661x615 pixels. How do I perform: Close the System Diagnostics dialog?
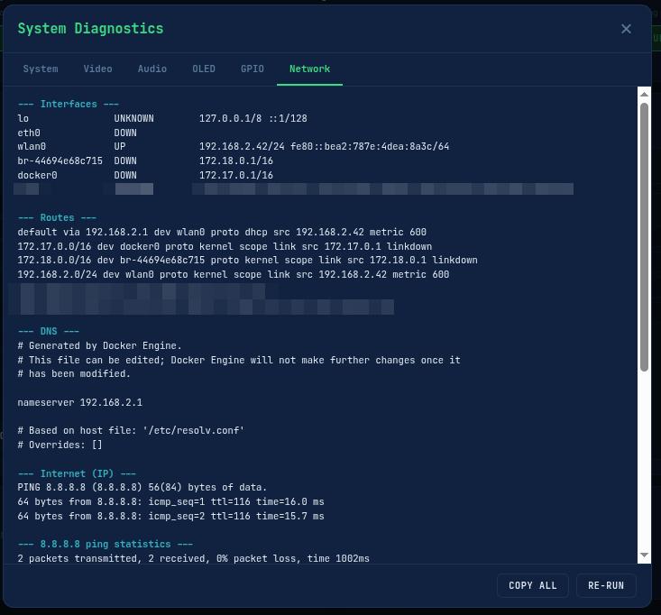click(x=626, y=29)
